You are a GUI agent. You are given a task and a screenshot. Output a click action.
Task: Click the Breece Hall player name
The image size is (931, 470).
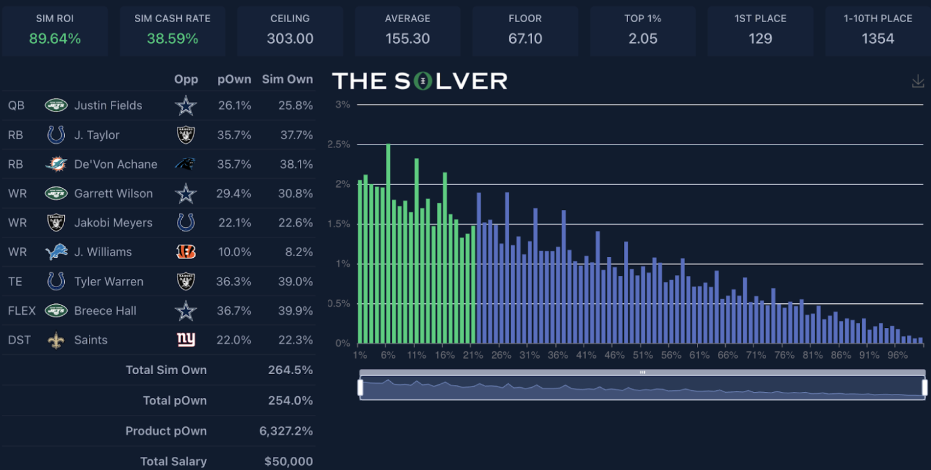coord(105,311)
